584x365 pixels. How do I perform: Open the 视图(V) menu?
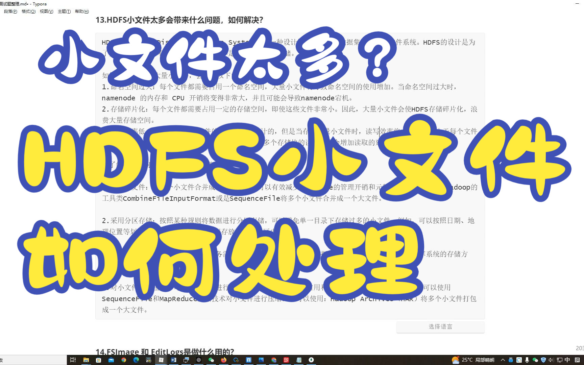pyautogui.click(x=46, y=11)
